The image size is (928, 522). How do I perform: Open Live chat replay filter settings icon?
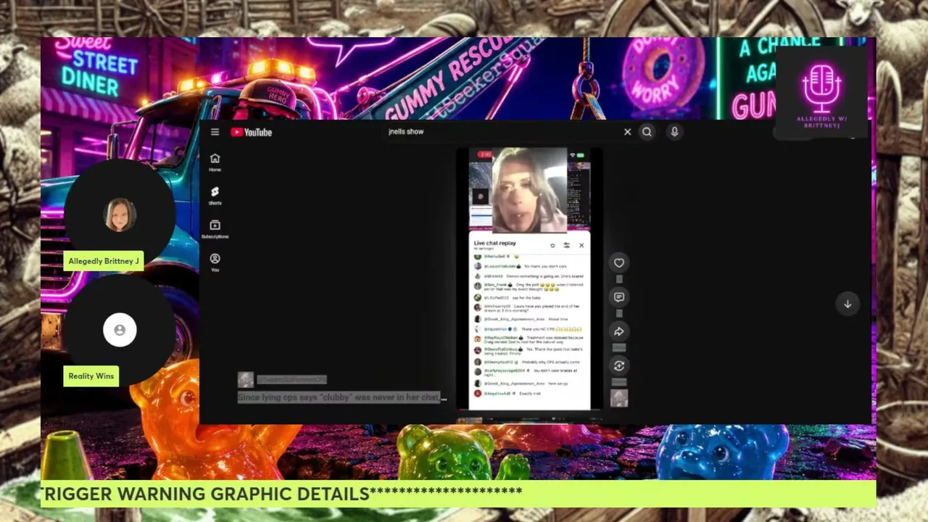(x=566, y=245)
